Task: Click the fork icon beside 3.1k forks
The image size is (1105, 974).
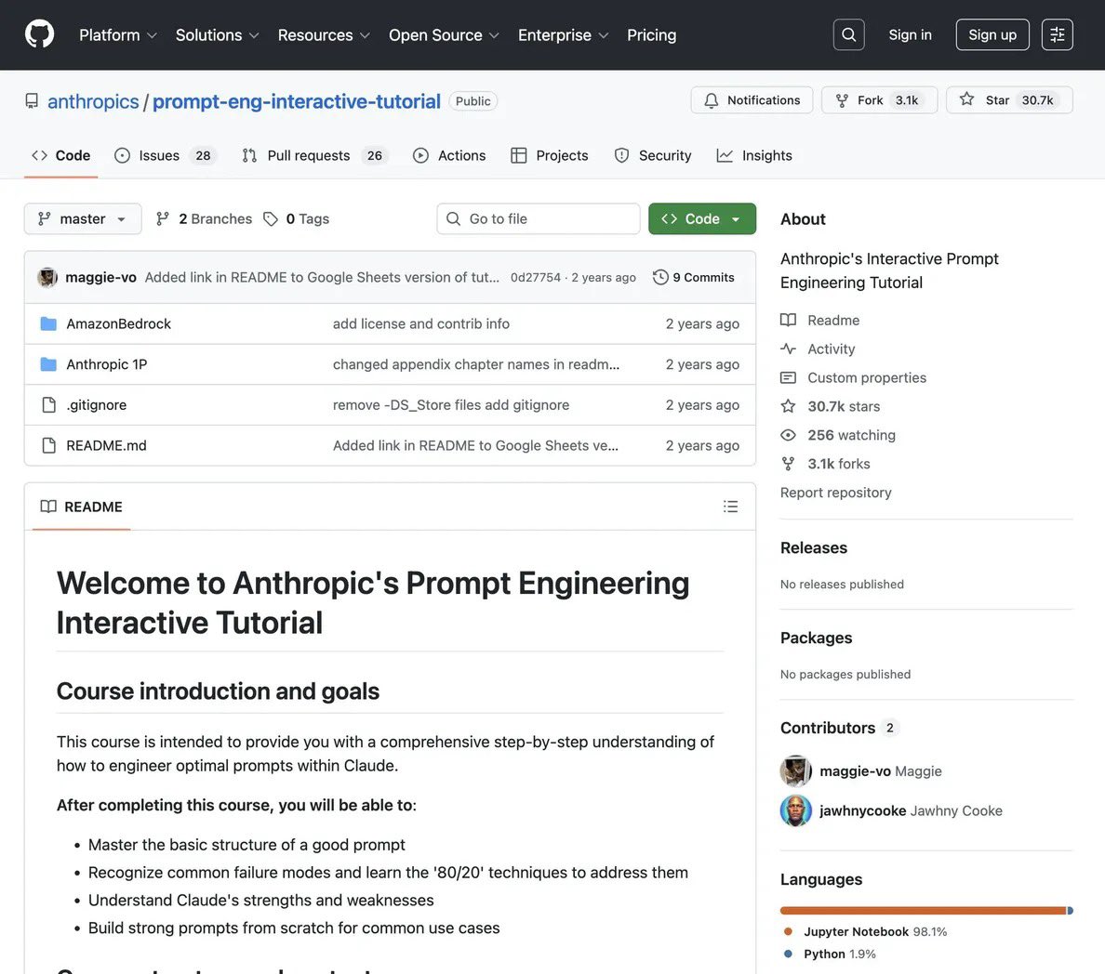Action: pyautogui.click(x=788, y=464)
